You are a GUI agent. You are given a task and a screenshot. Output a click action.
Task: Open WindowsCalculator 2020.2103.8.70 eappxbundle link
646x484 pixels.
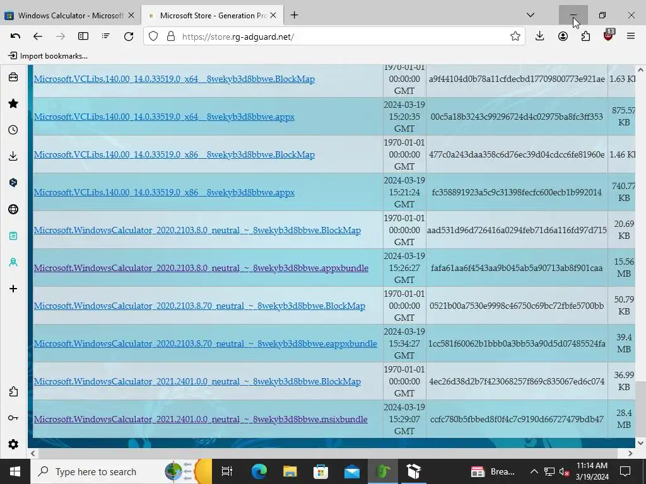[x=205, y=343]
